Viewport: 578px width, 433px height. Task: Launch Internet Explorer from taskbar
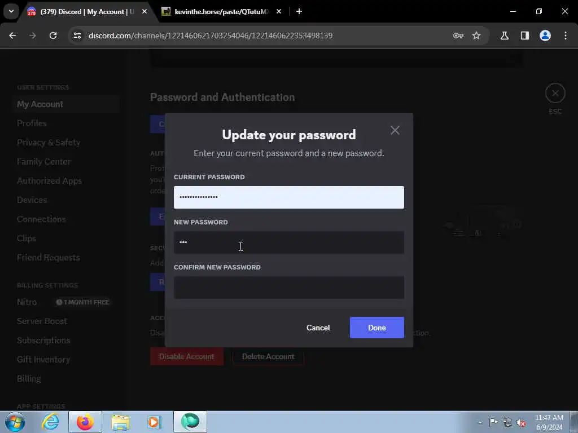click(50, 422)
